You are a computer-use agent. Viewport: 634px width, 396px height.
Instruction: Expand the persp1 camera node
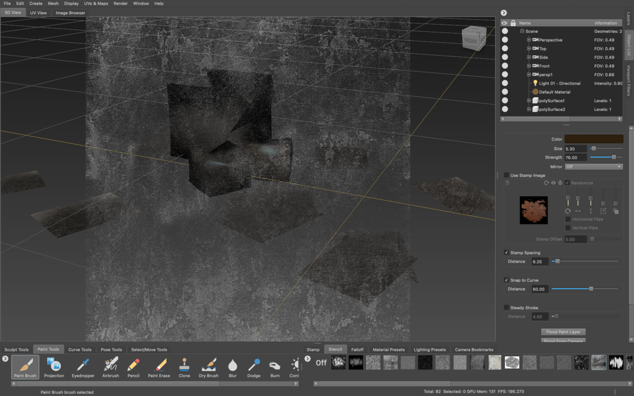(x=529, y=75)
